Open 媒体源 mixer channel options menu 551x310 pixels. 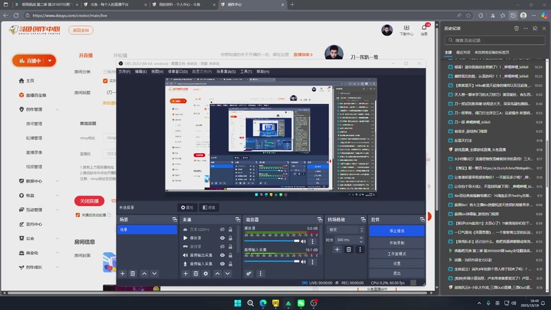tap(313, 242)
